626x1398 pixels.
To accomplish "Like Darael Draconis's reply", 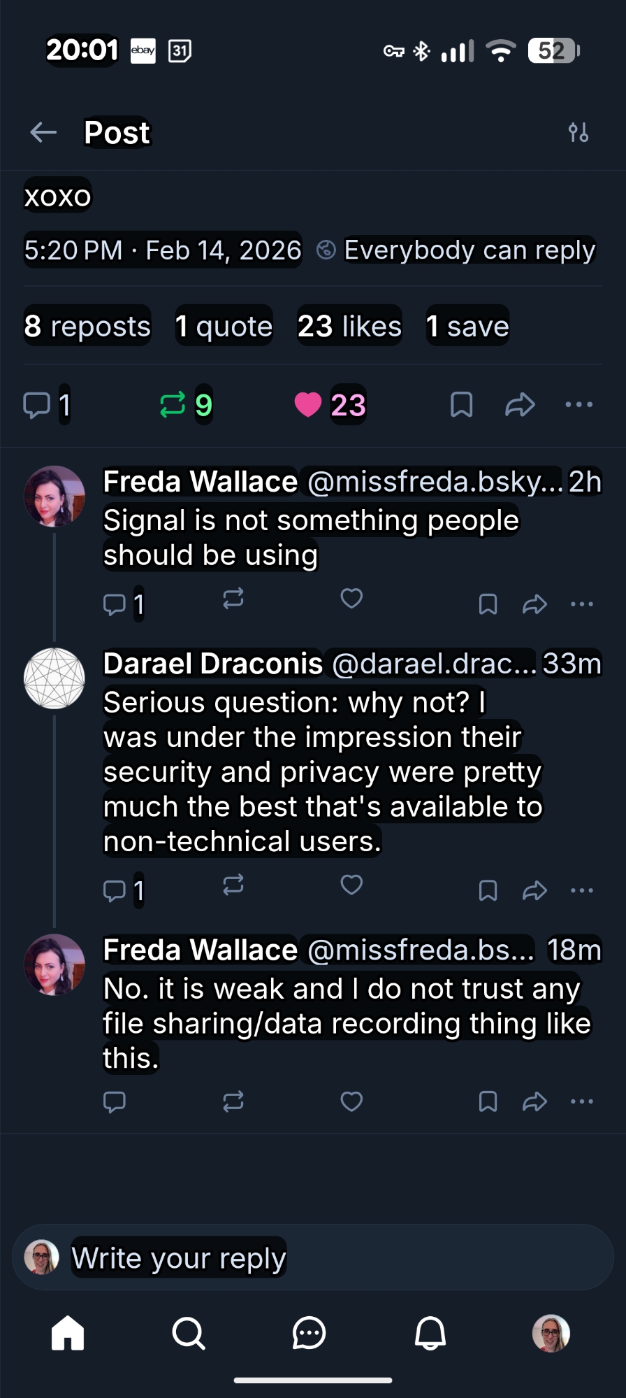I will pos(351,885).
